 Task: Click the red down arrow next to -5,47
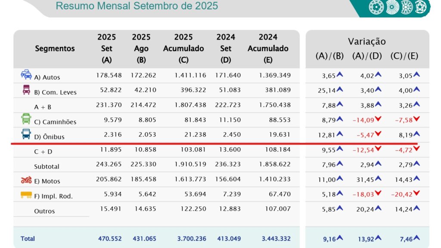pos(378,134)
